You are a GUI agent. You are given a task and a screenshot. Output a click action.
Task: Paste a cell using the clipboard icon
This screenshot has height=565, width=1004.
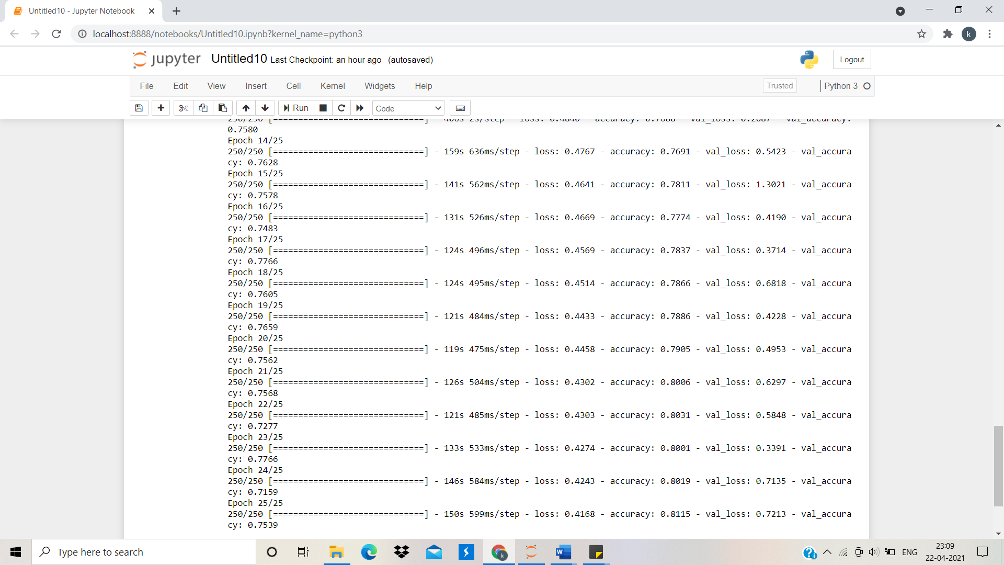(x=223, y=108)
